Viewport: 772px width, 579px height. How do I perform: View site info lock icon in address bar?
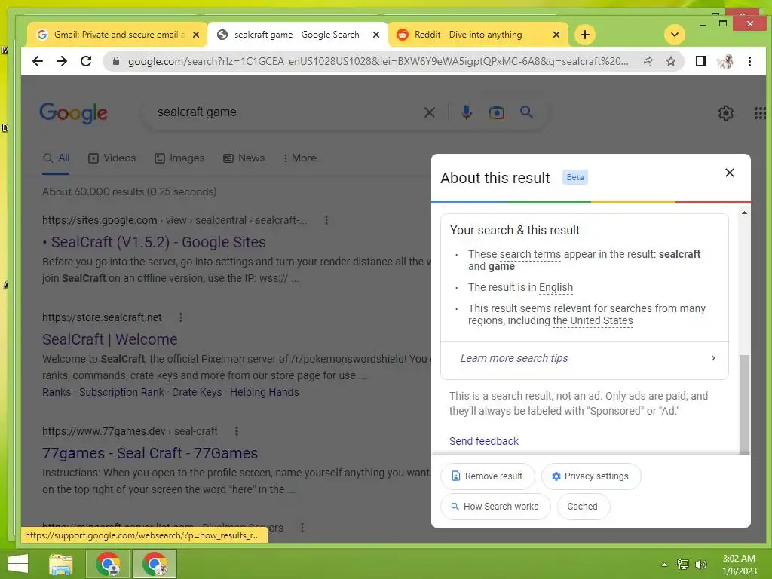(116, 61)
